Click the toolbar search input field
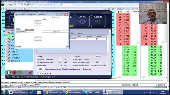Screen dimensions: 170x95 (67, 4)
